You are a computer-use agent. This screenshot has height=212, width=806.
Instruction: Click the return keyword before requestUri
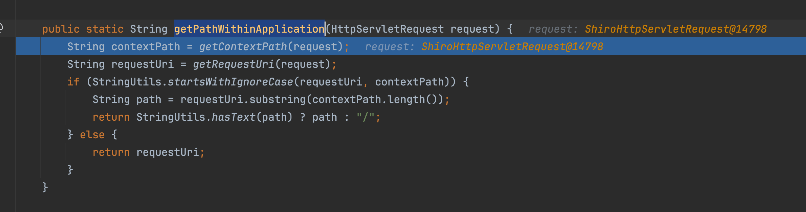(x=111, y=152)
